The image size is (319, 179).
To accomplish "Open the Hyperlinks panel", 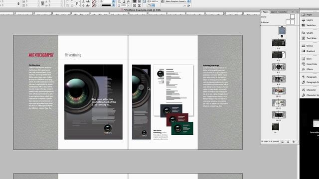I will pyautogui.click(x=309, y=64).
